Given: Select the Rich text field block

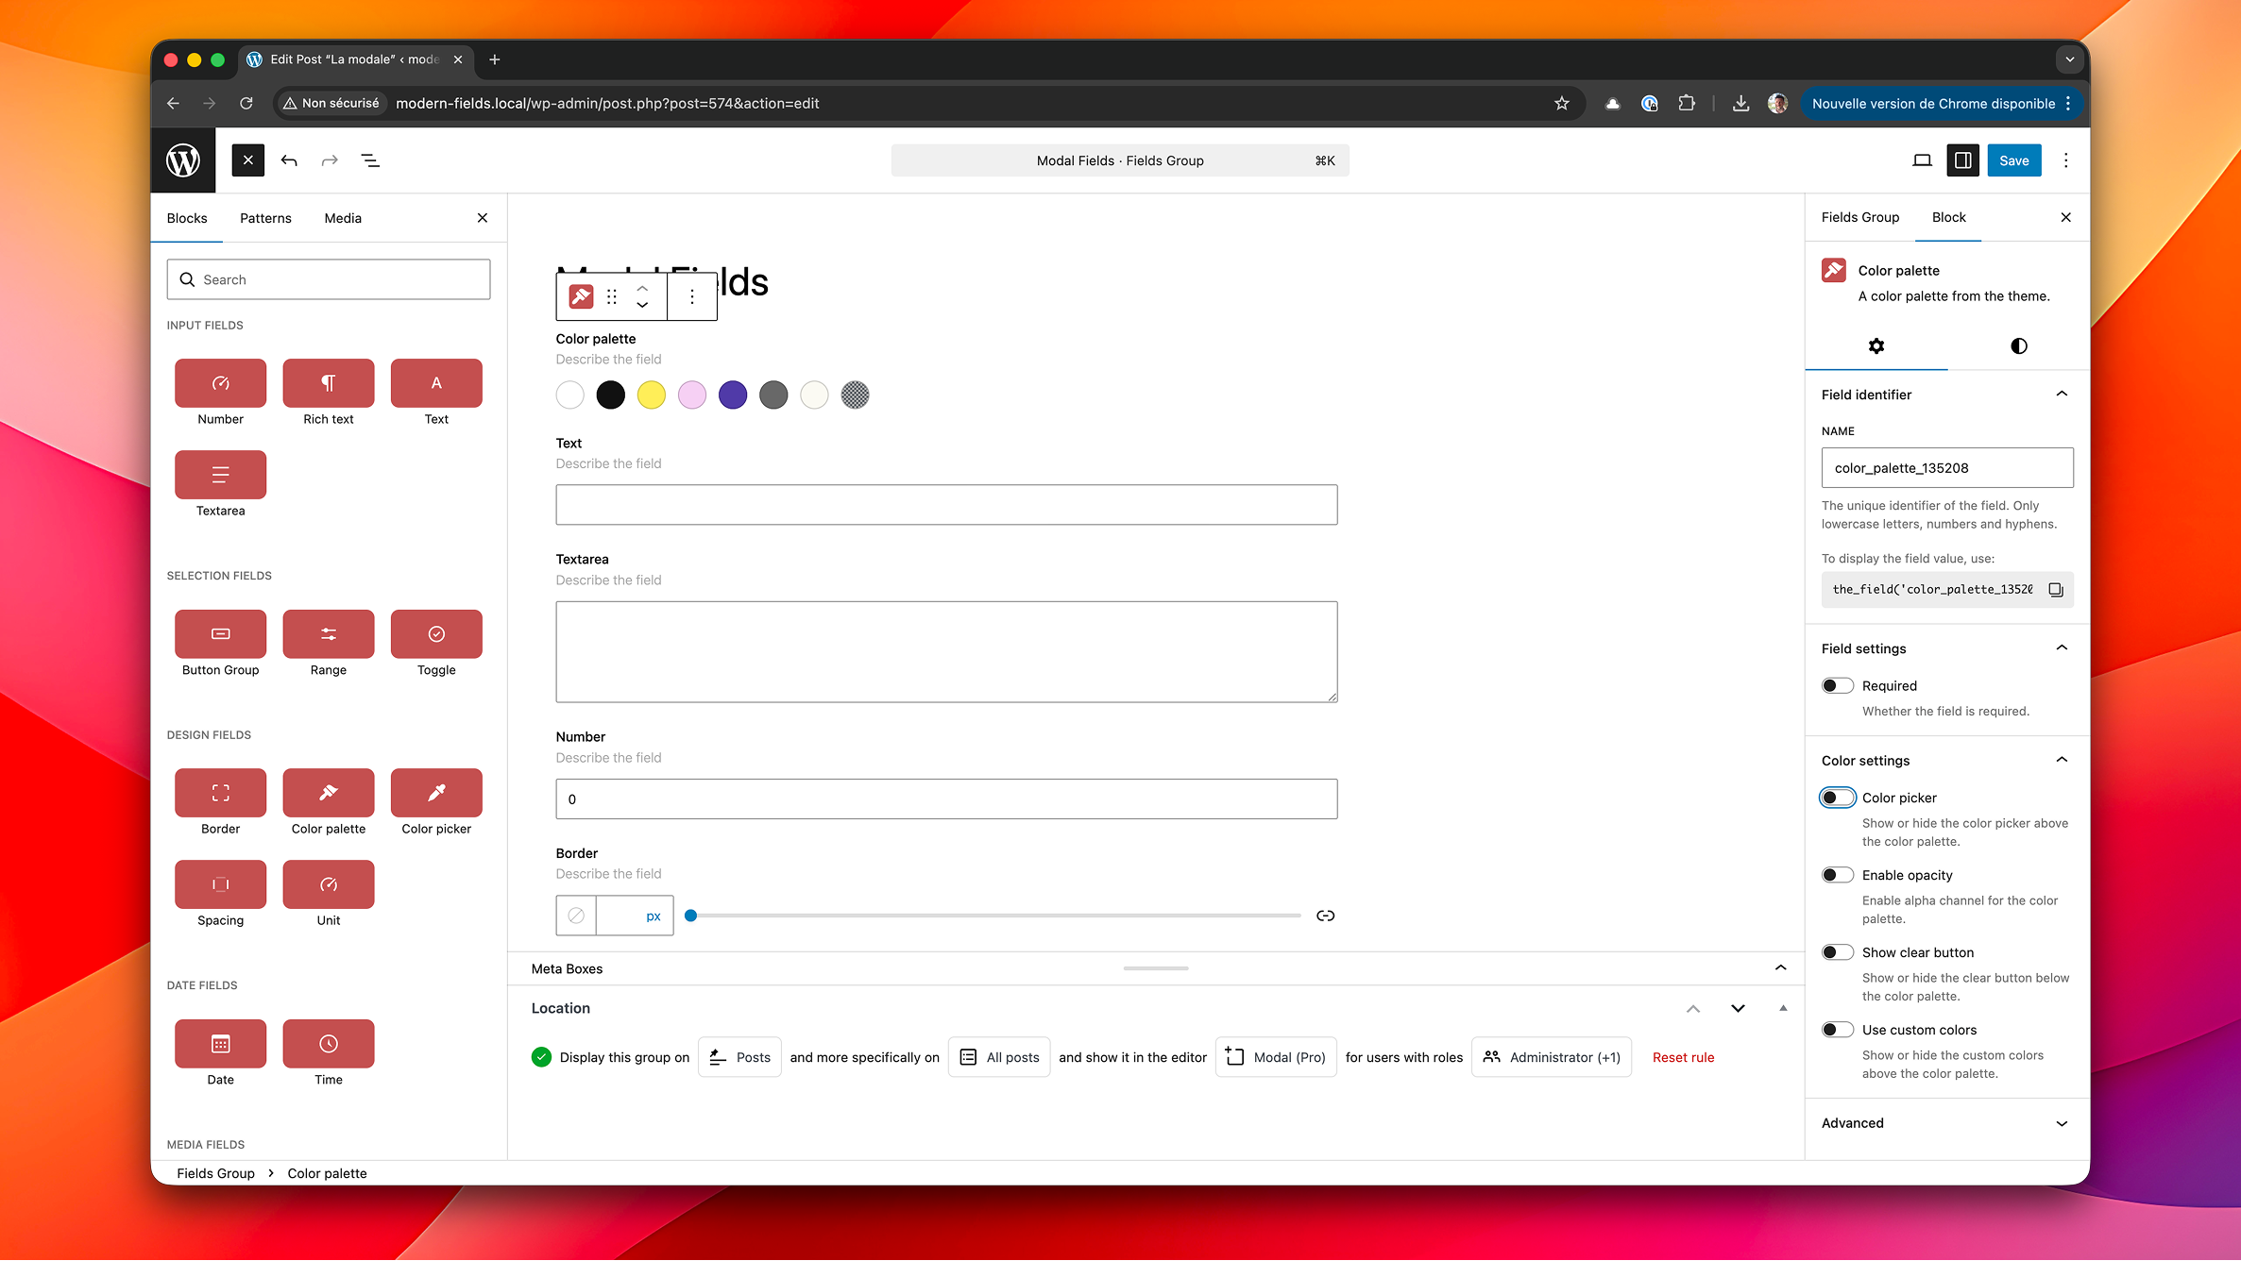Looking at the screenshot, I should pos(328,383).
